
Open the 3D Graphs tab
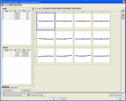click(x=46, y=9)
